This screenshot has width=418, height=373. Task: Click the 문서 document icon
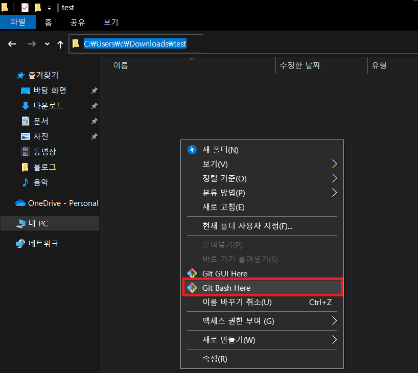click(26, 121)
